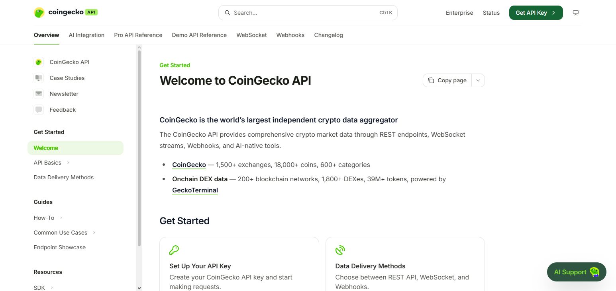Viewport: 616px width, 291px height.
Task: Click the search magnifier icon
Action: [228, 13]
